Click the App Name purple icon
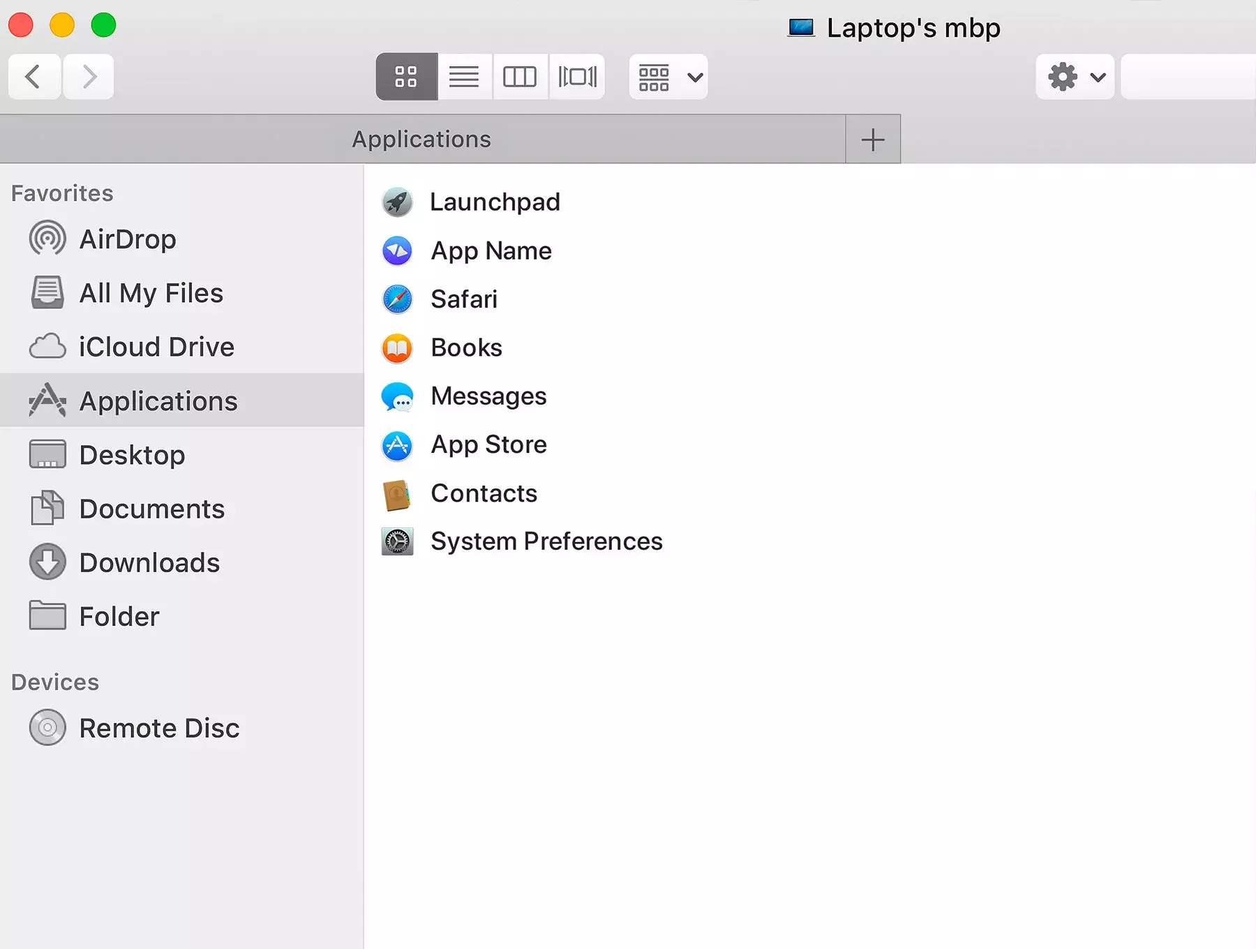This screenshot has height=949, width=1256. (x=397, y=251)
